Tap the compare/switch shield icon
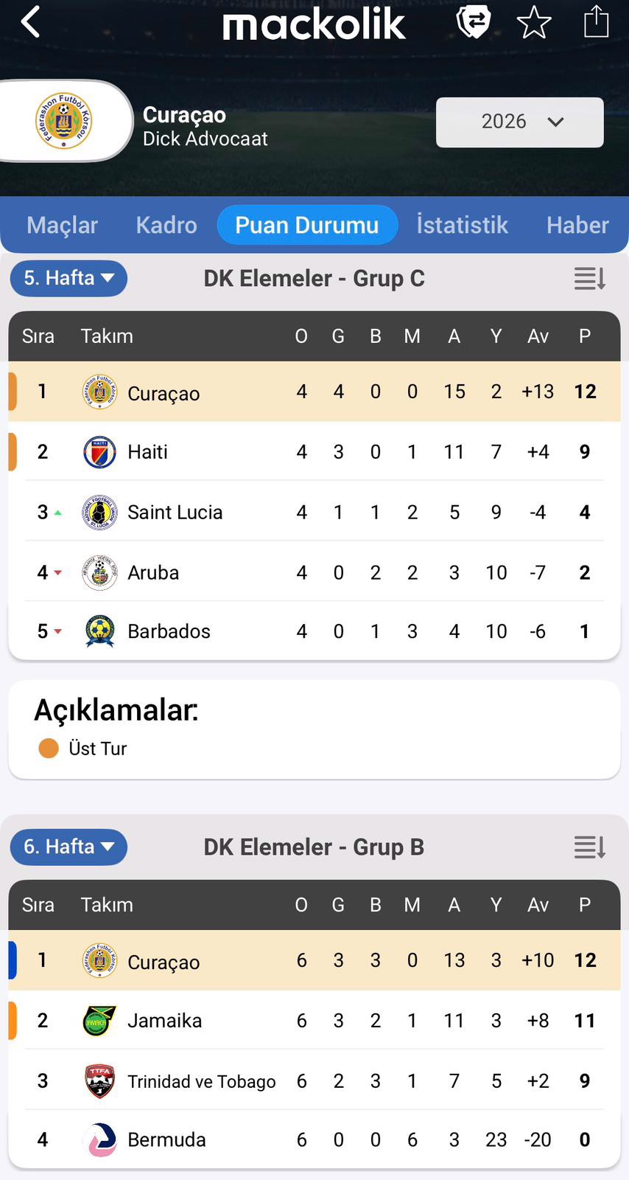The image size is (629, 1180). pos(473,22)
